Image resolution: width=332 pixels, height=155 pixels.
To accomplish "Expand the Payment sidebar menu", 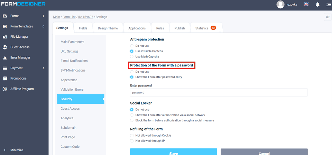I will tap(43, 68).
